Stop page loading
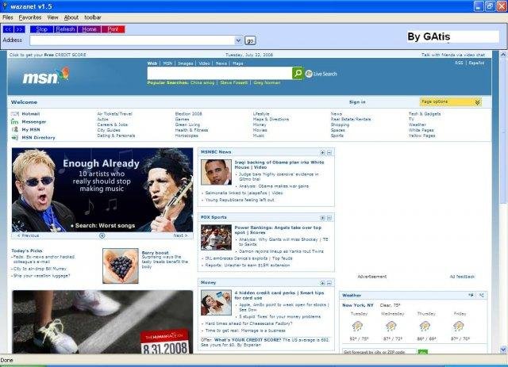Viewport: 508px width, 367px height. pyautogui.click(x=42, y=29)
